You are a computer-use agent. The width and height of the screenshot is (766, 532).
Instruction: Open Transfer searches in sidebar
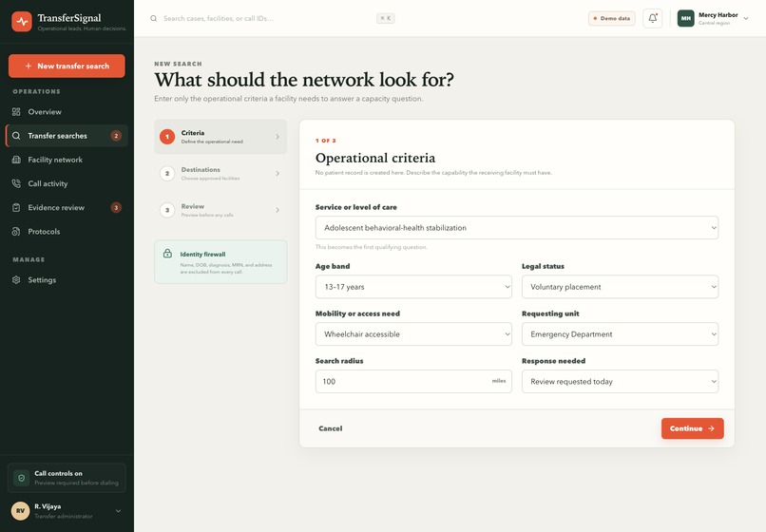tap(67, 136)
